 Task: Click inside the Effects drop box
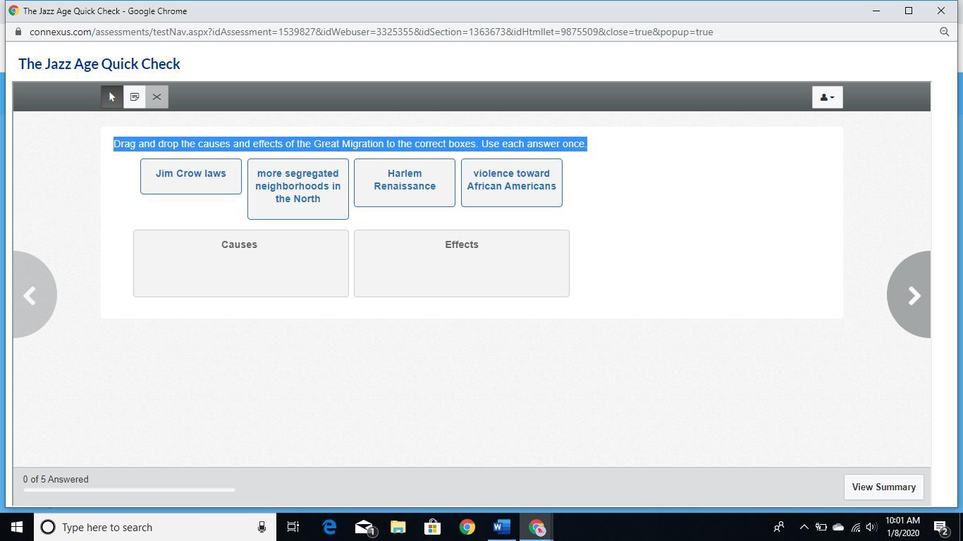462,263
